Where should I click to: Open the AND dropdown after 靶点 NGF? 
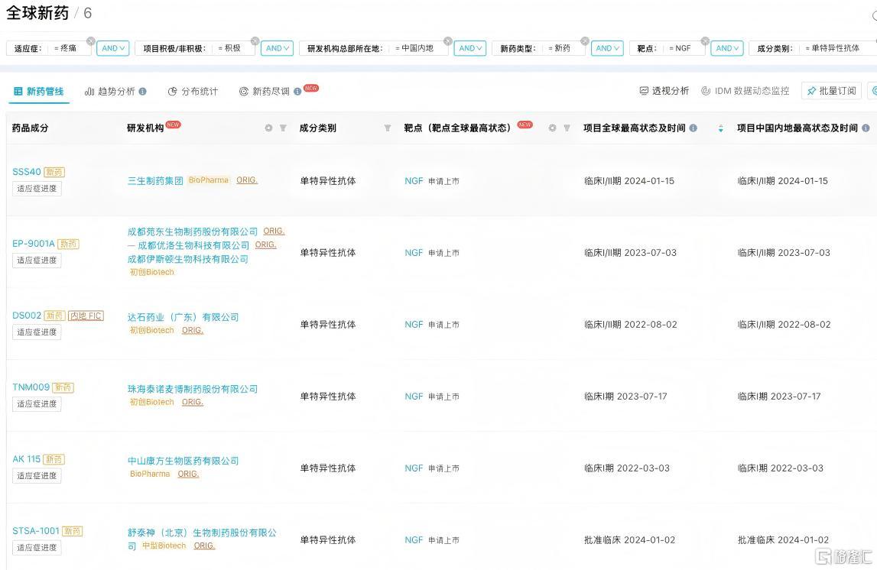(x=726, y=48)
